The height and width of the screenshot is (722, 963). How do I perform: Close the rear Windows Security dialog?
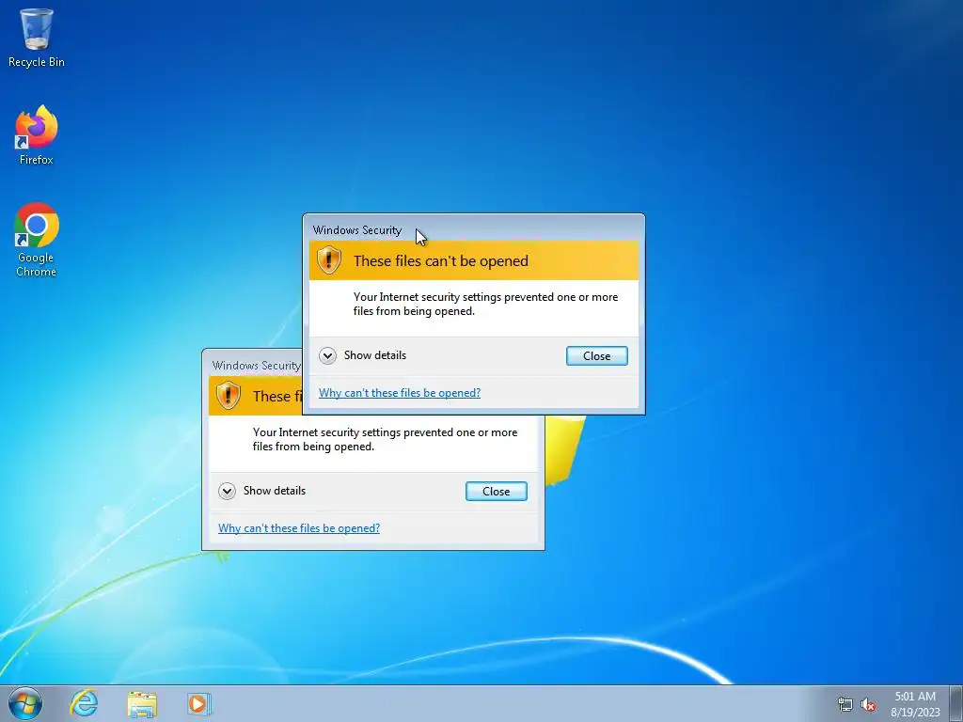click(x=497, y=491)
